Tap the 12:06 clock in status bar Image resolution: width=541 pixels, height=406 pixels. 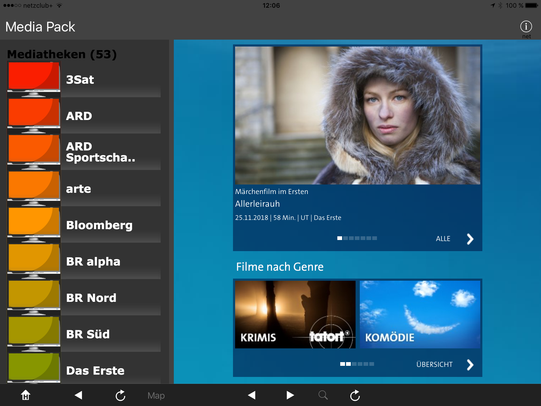[271, 5]
